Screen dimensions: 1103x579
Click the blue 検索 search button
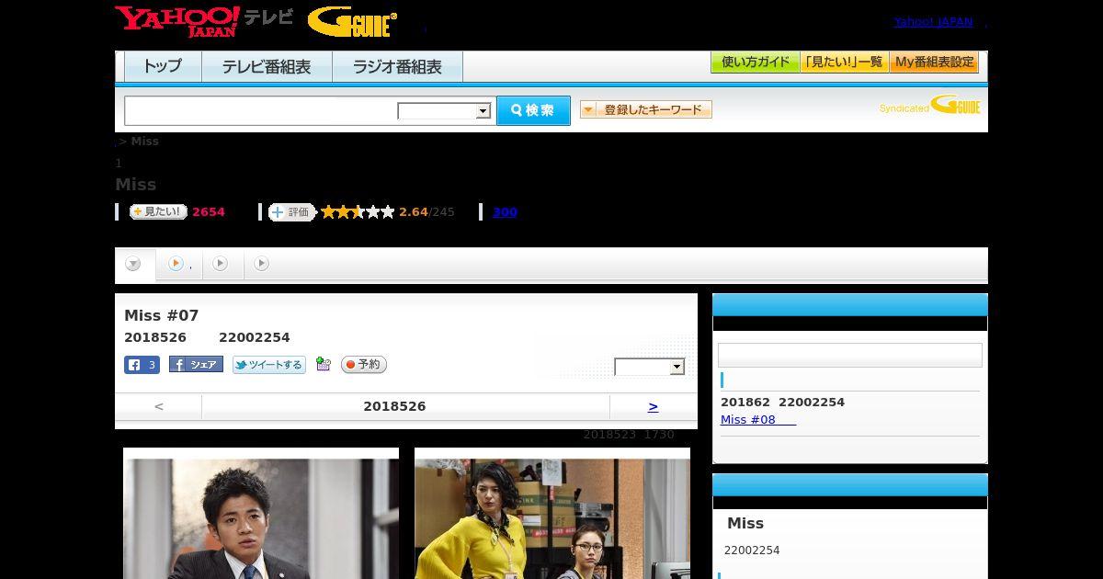point(533,110)
